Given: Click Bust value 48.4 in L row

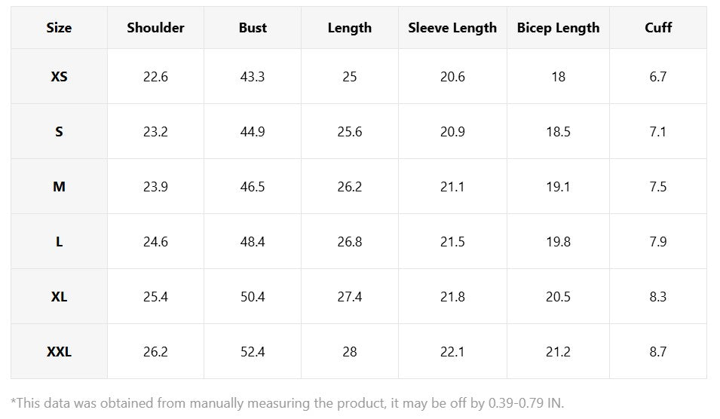Looking at the screenshot, I should (253, 242).
